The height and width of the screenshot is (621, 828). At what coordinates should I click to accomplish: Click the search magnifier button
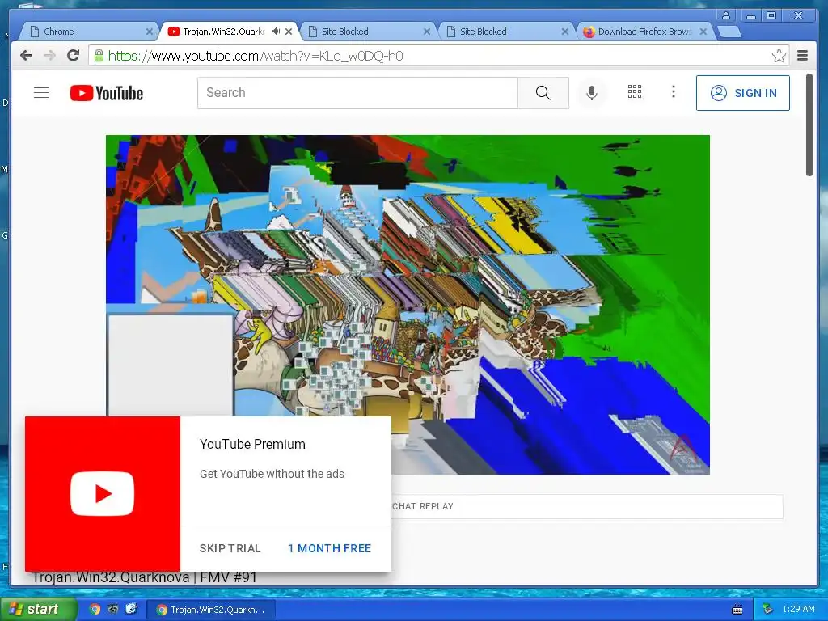point(543,93)
